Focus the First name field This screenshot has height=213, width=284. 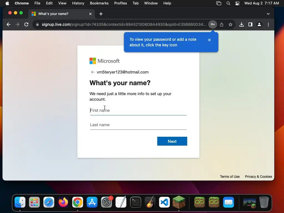[138, 110]
